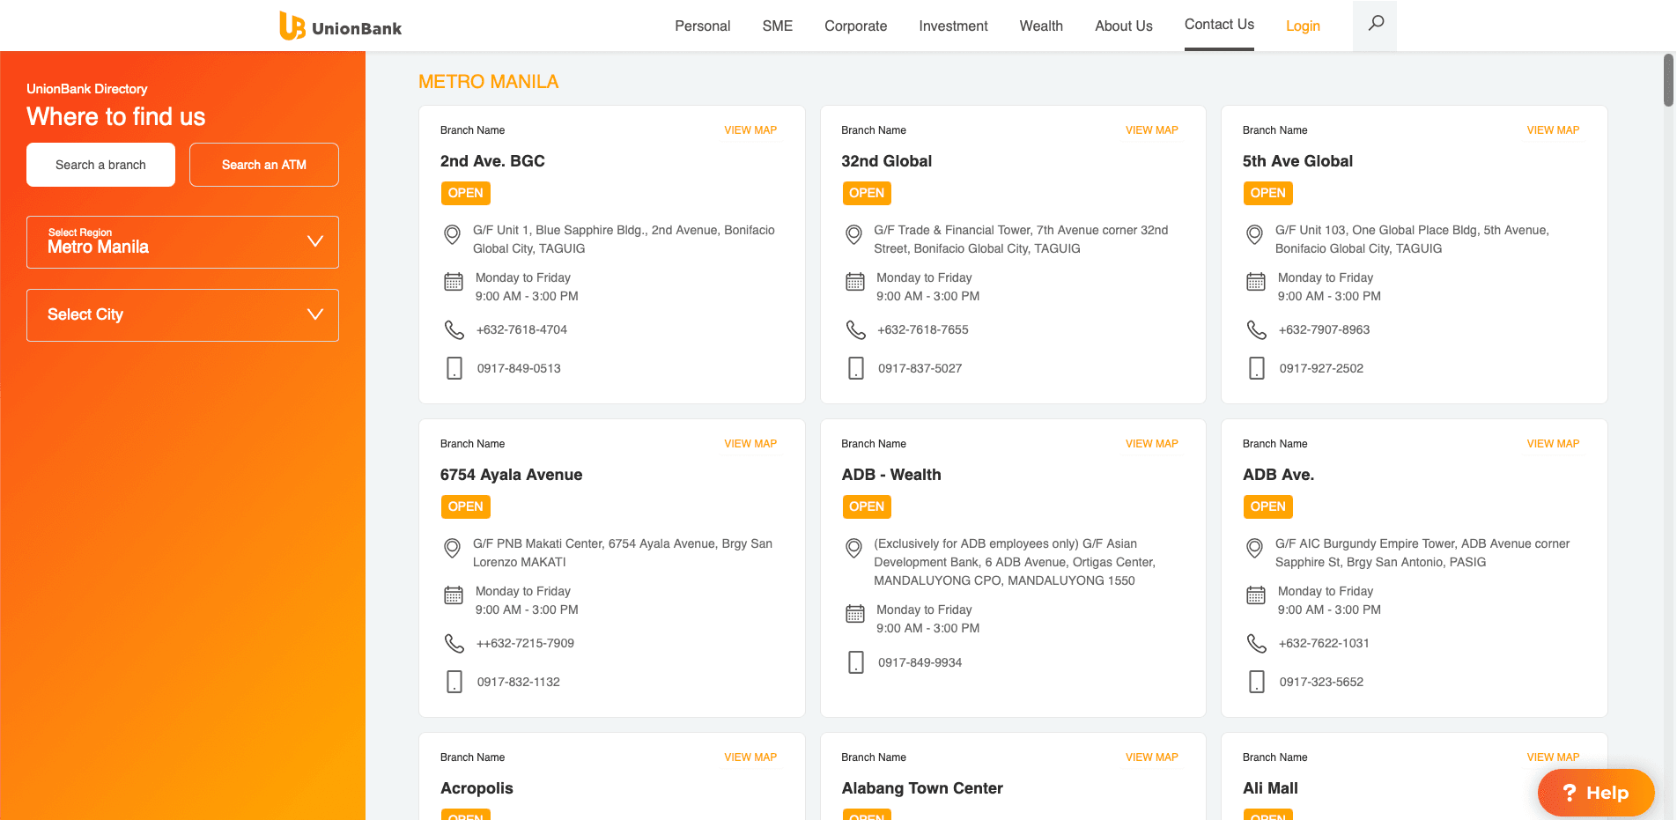
Task: Open the SME menu
Action: click(777, 26)
